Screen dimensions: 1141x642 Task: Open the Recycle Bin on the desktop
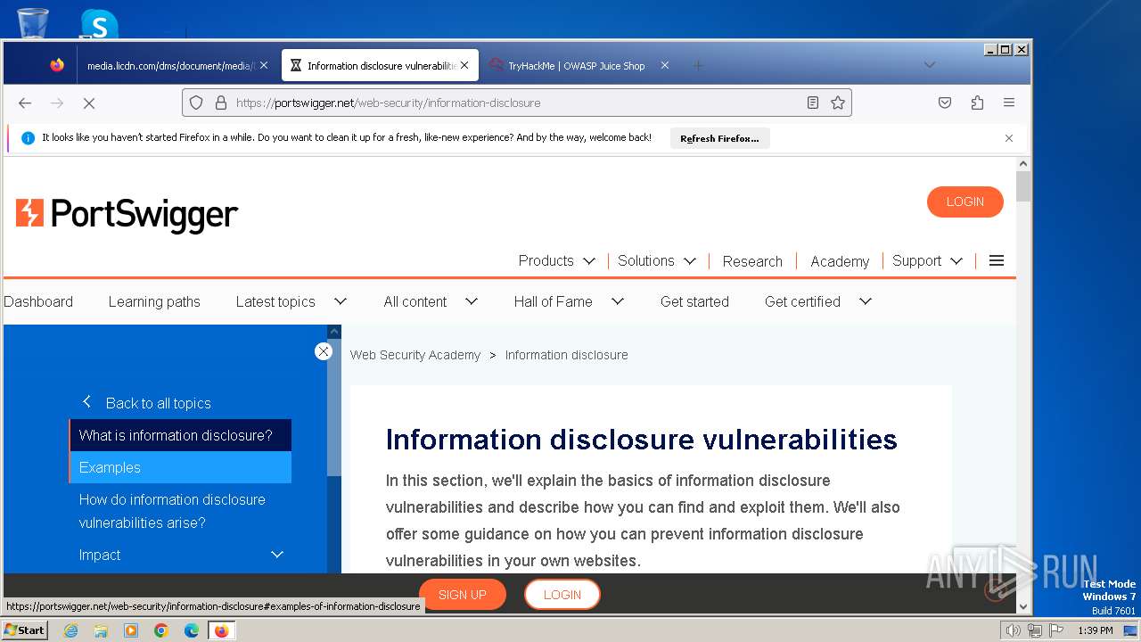click(33, 22)
